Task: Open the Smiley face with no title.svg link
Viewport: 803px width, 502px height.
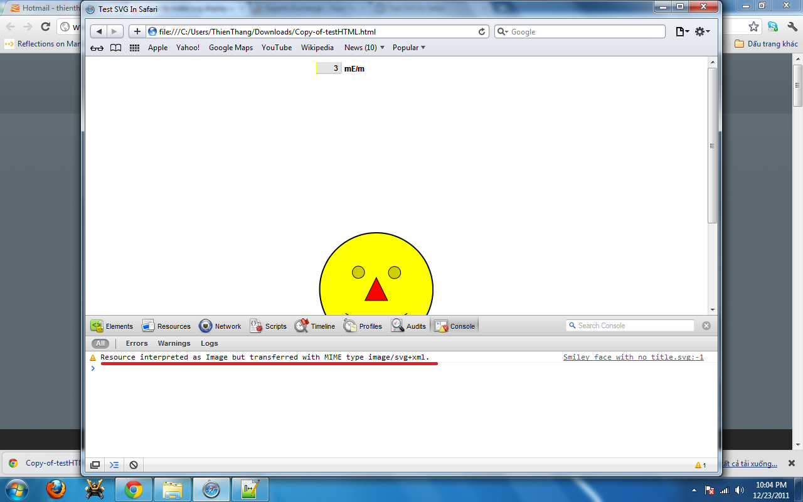Action: tap(634, 357)
